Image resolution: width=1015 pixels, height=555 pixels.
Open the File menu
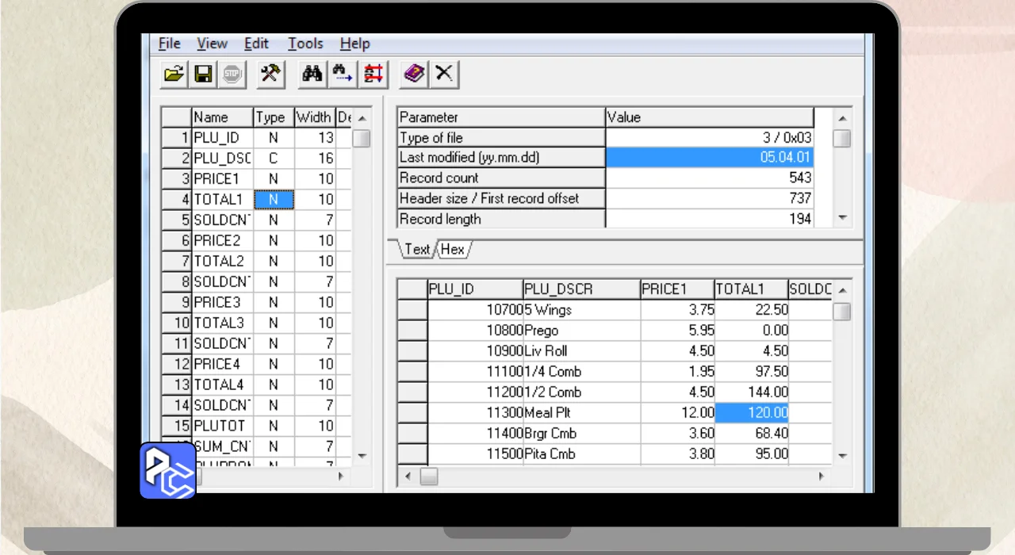click(x=169, y=44)
